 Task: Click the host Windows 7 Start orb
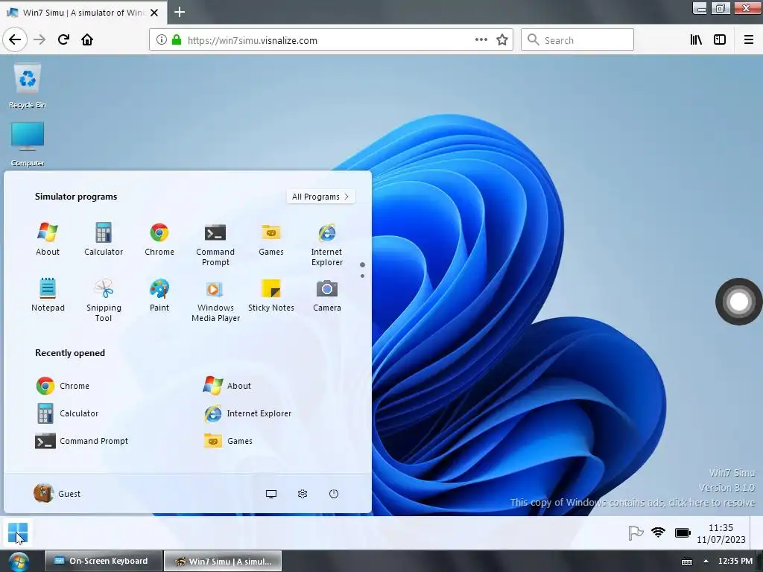point(19,562)
